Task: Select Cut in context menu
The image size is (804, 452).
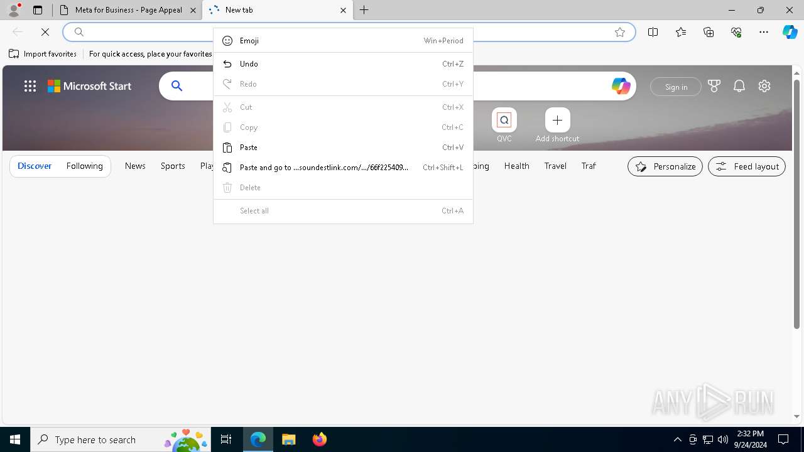Action: 343,107
